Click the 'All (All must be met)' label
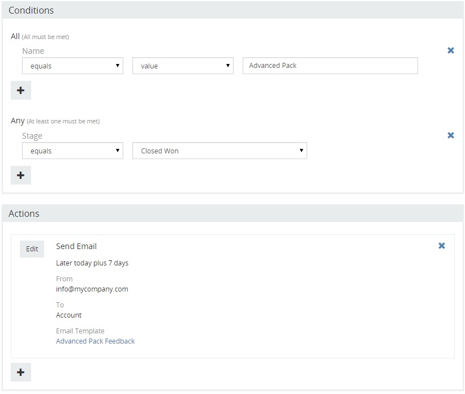Image resolution: width=465 pixels, height=394 pixels. coord(40,36)
